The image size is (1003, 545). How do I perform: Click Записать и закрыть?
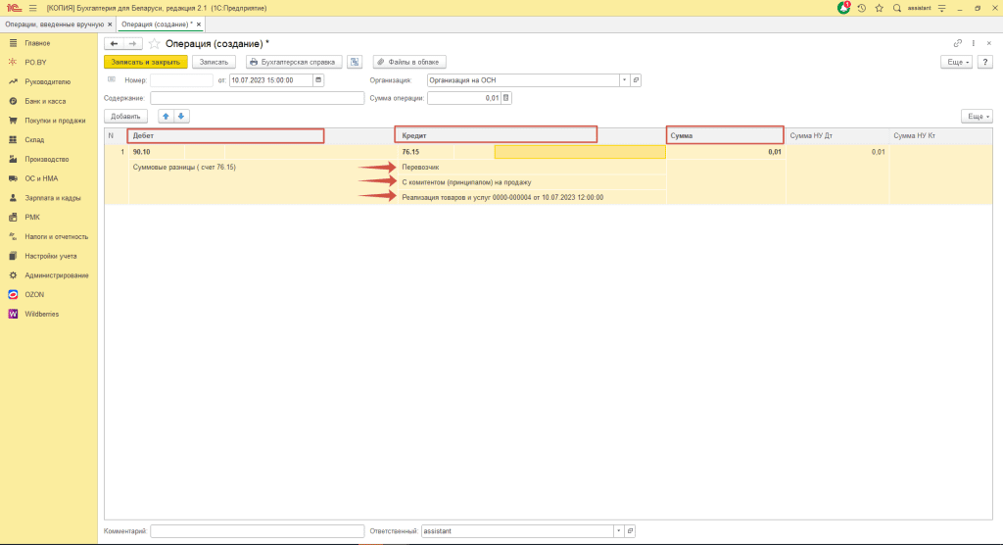[146, 62]
